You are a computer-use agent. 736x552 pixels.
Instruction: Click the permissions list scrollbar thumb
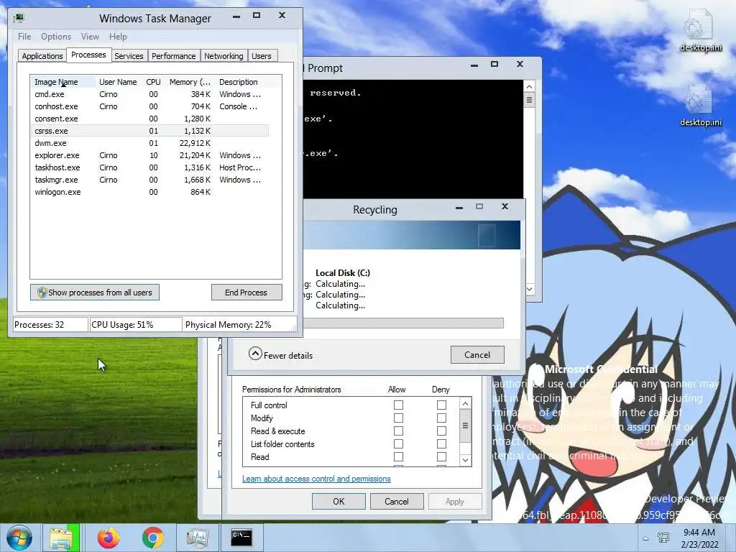[465, 425]
